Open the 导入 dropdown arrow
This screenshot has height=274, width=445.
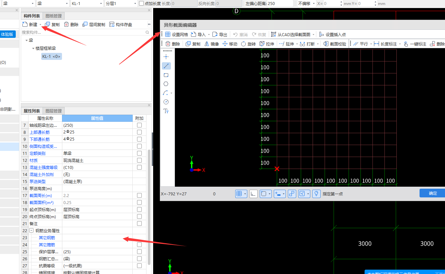tap(208, 34)
